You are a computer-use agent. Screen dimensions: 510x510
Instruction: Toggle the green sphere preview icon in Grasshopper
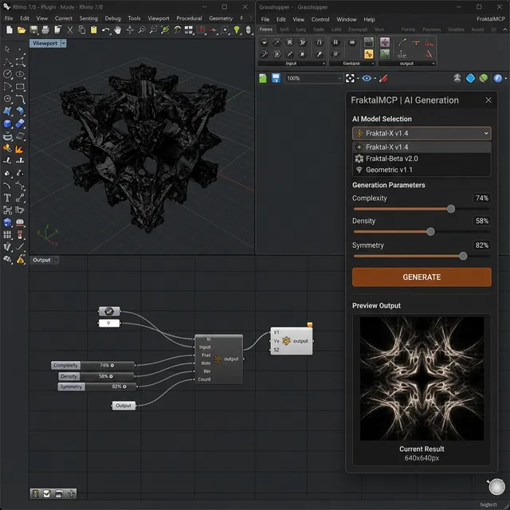click(484, 78)
